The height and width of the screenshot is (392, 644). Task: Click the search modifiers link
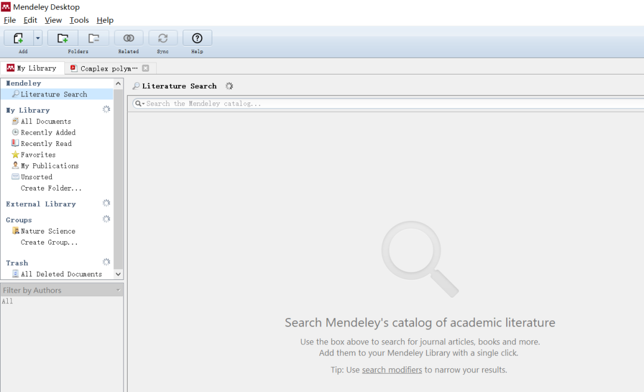click(x=392, y=370)
